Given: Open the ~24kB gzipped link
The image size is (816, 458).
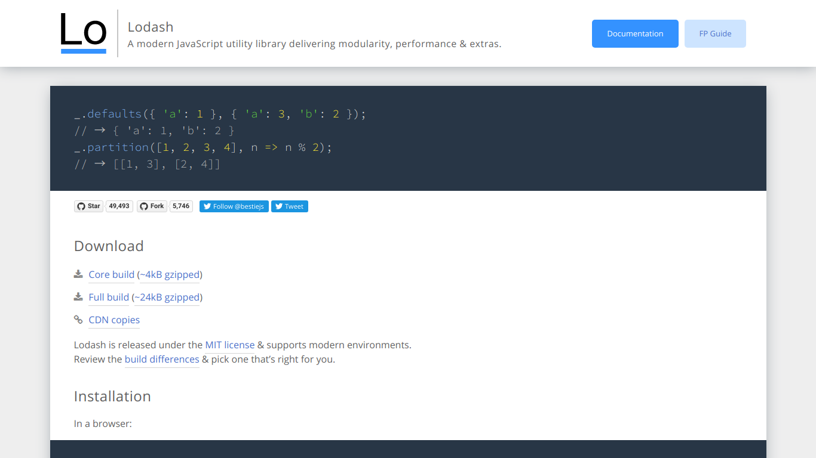Looking at the screenshot, I should (x=167, y=298).
